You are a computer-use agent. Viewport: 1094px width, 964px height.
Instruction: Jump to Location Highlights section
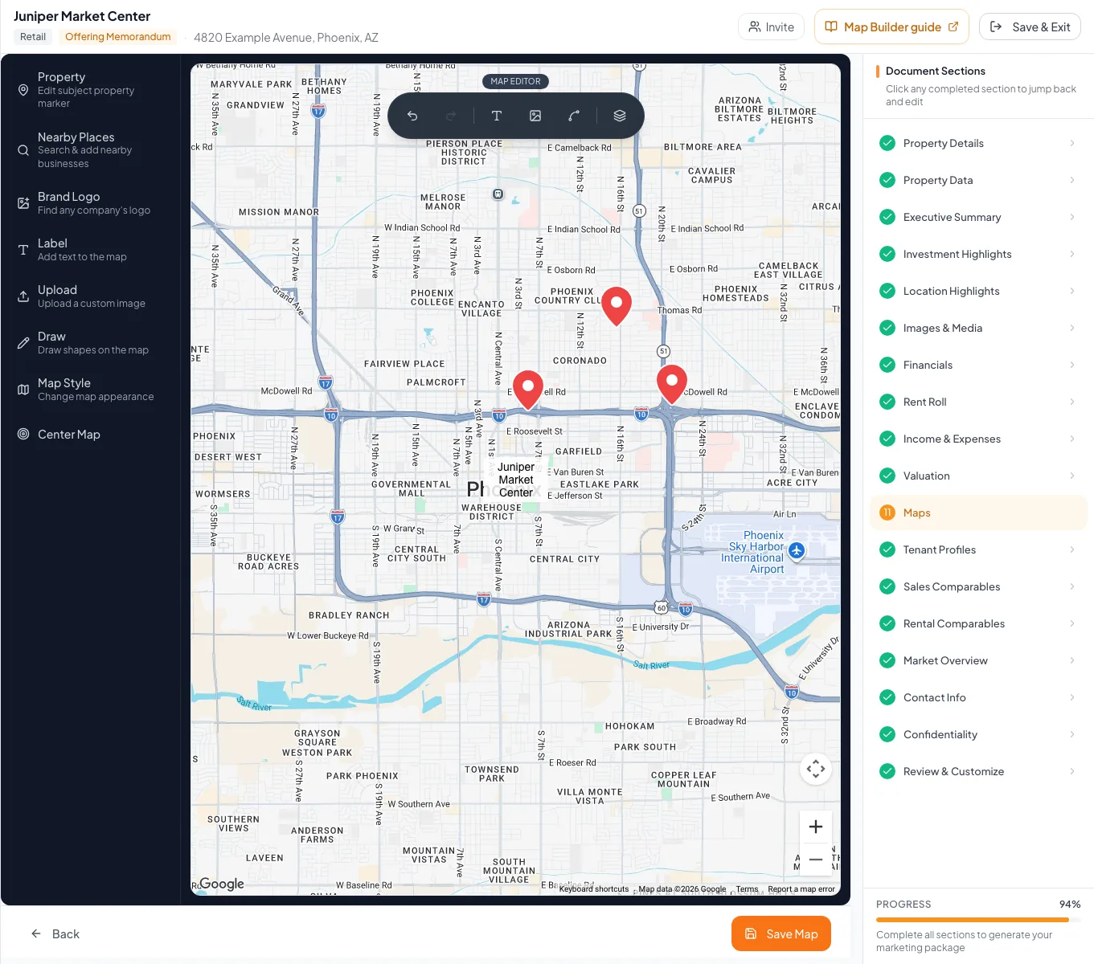[x=978, y=291]
